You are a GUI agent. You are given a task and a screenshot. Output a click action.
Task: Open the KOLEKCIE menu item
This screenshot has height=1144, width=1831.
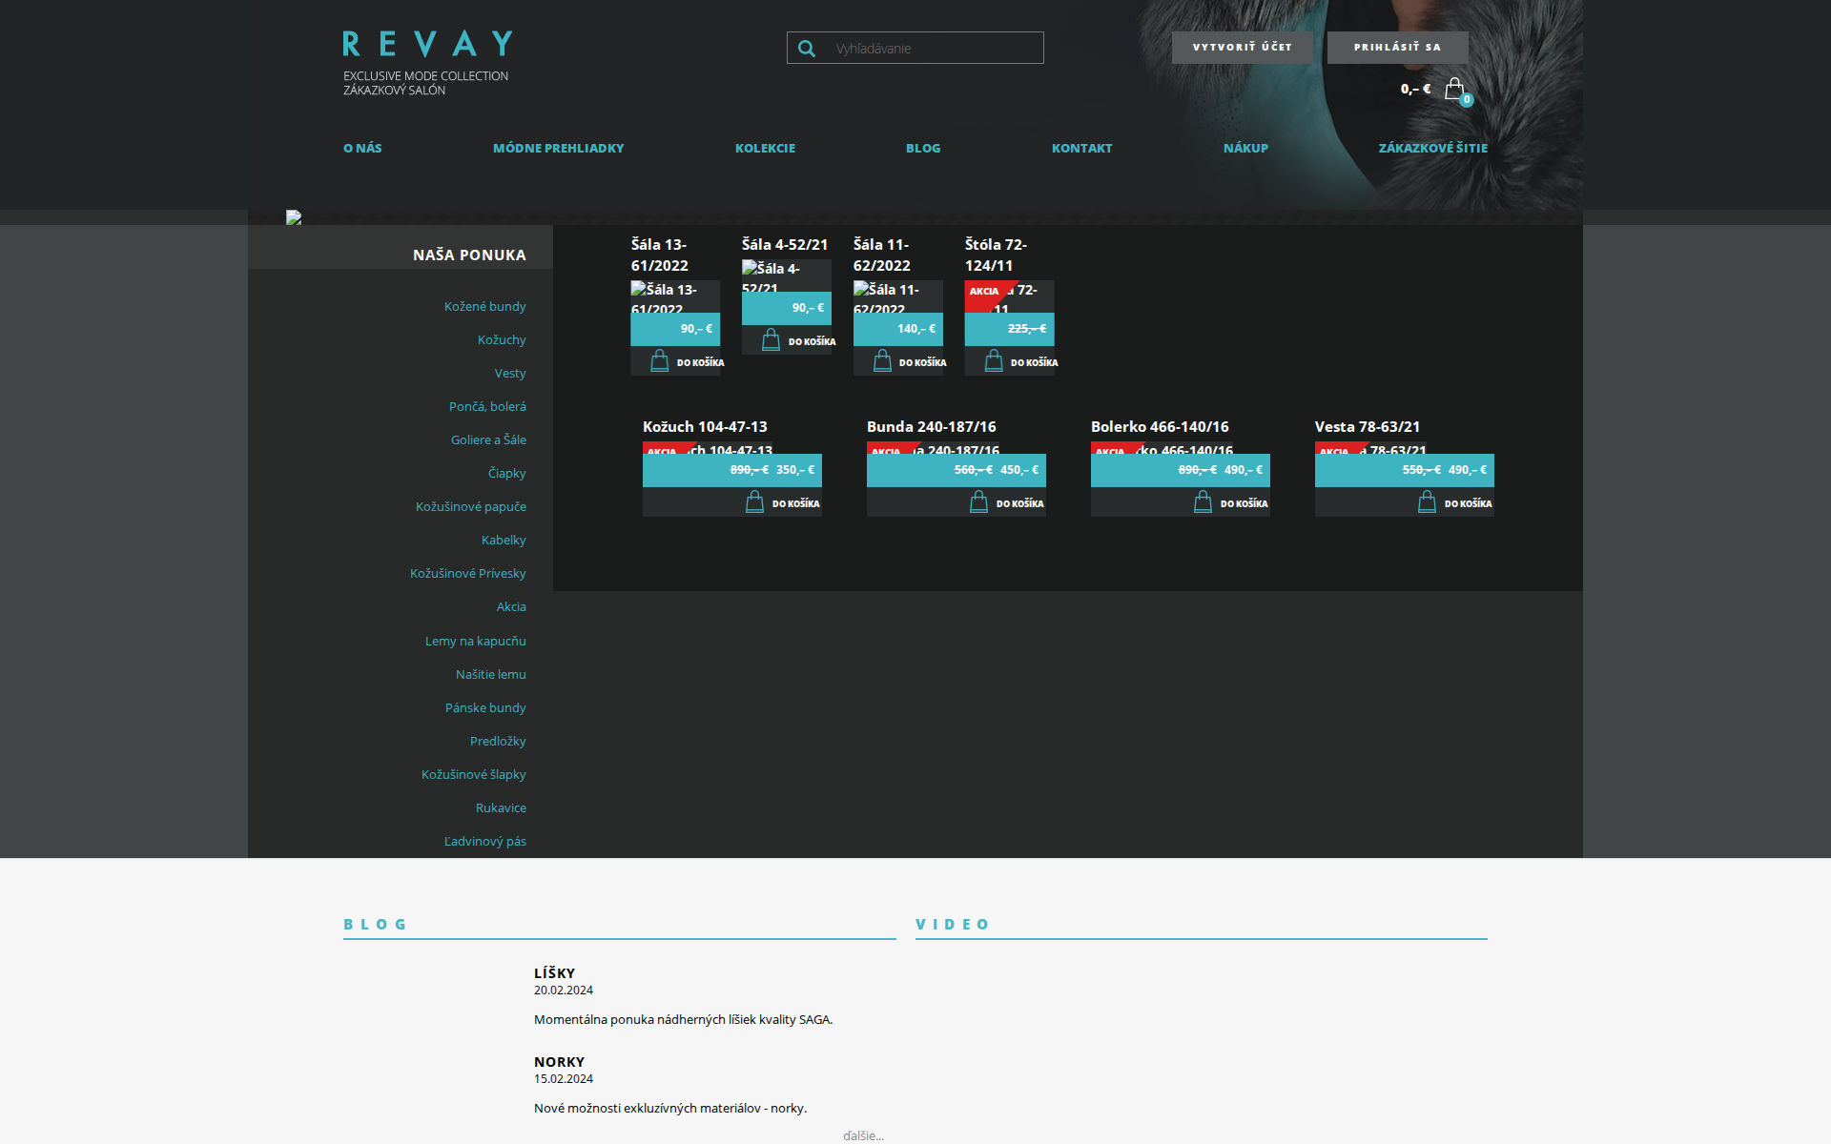[765, 149]
